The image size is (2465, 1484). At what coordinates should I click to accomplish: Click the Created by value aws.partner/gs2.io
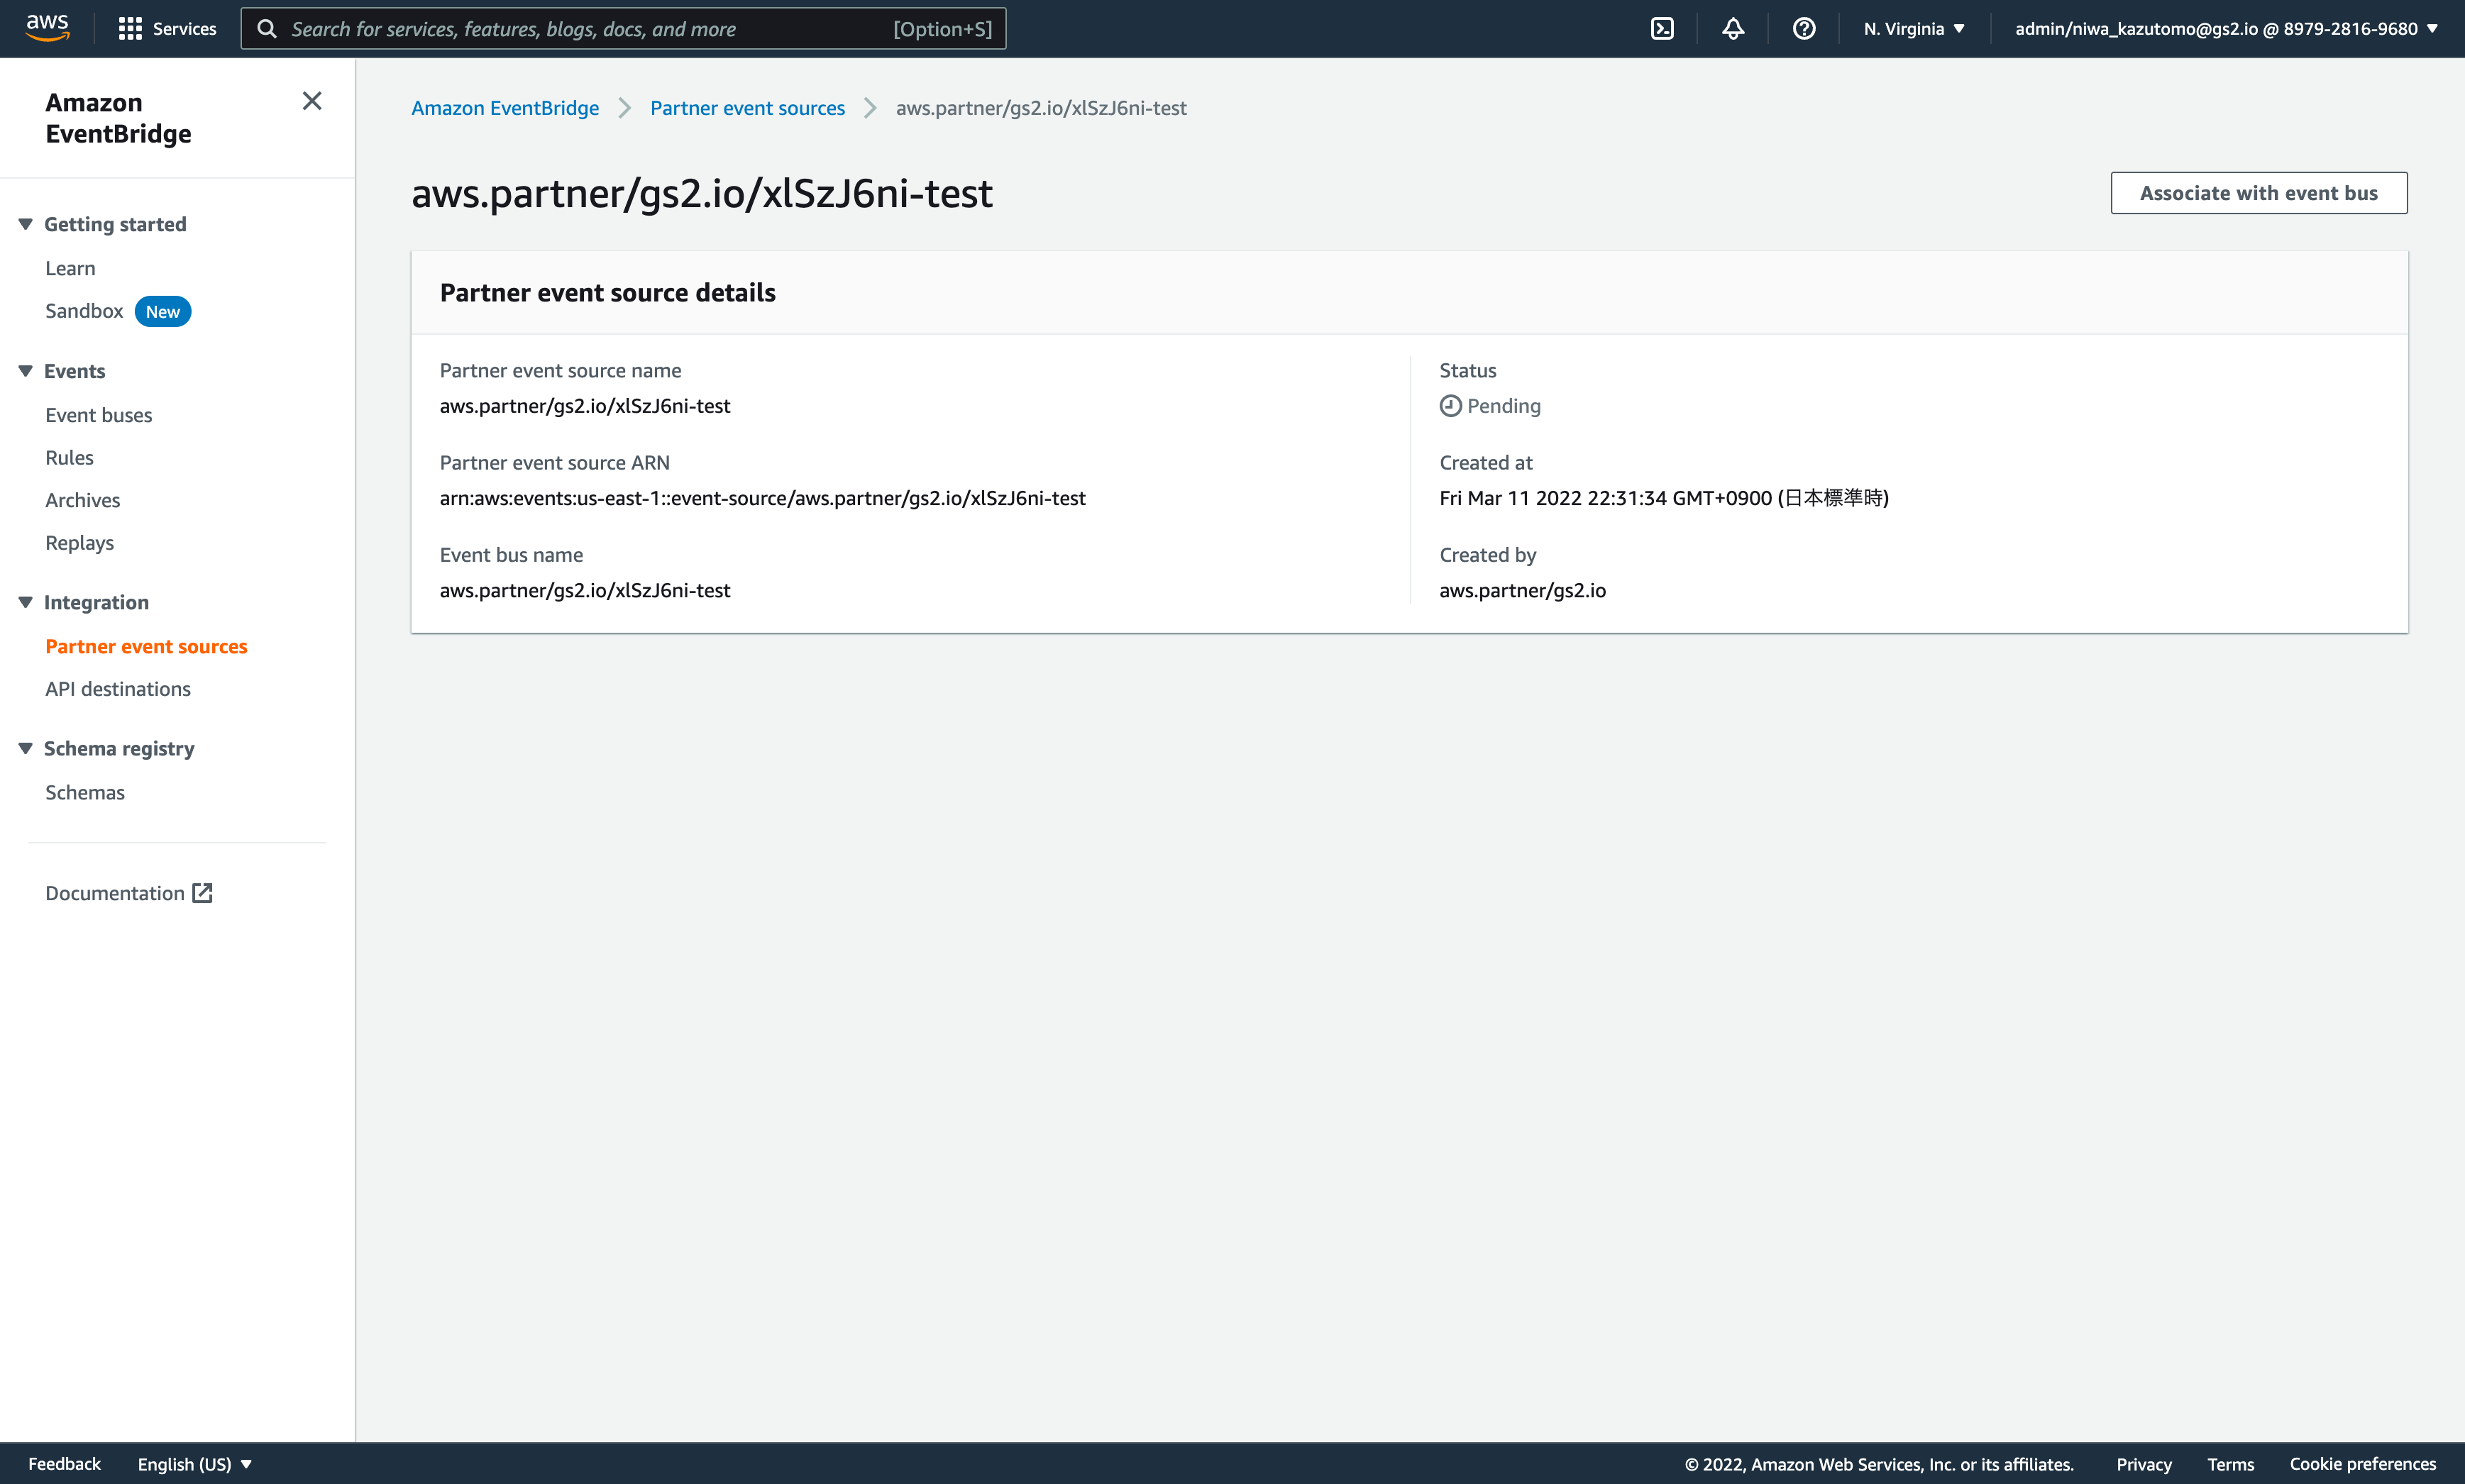point(1522,590)
